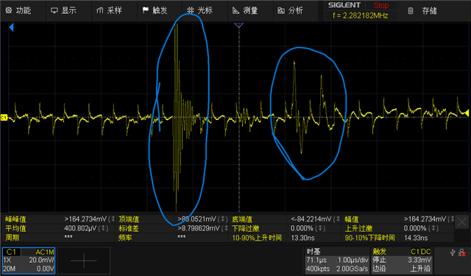This screenshot has width=471, height=276.
Task: Open the 采样 acquire menu
Action: [x=109, y=10]
